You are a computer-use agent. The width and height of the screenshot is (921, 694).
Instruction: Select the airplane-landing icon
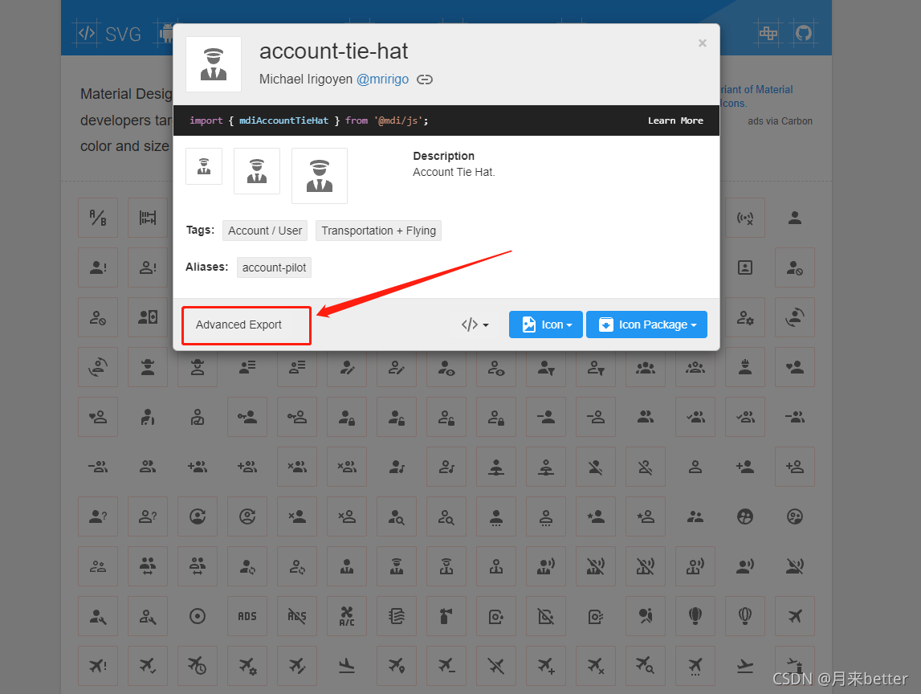tap(347, 666)
